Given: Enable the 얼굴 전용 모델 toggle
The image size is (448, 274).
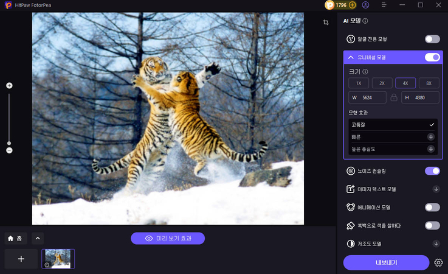Looking at the screenshot, I should click(432, 39).
